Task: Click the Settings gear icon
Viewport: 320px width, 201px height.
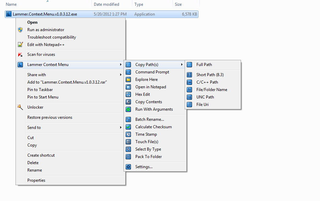Action: click(x=128, y=167)
